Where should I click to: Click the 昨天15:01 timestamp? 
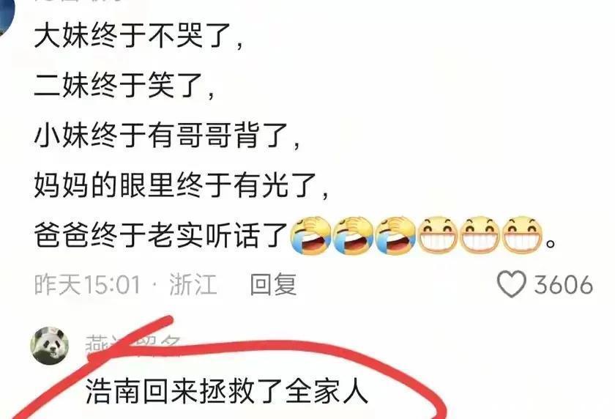pos(87,284)
